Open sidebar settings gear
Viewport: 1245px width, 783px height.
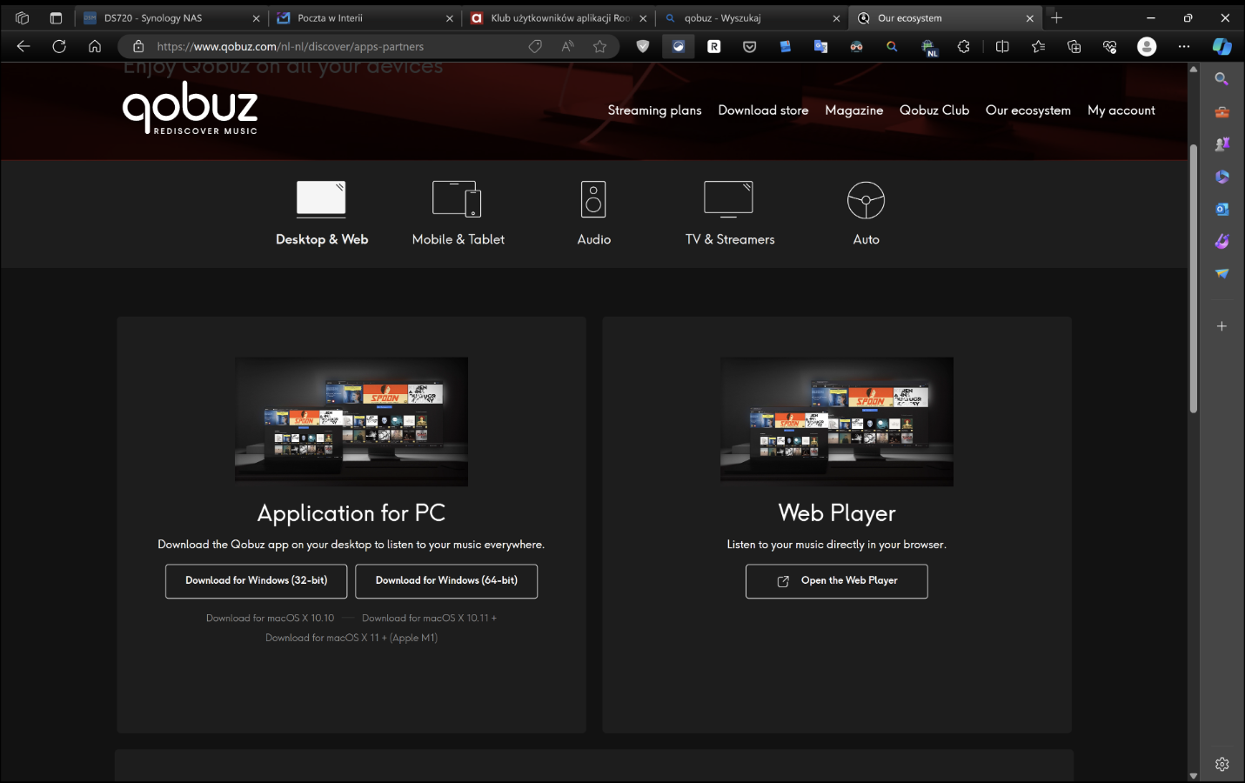1222,764
